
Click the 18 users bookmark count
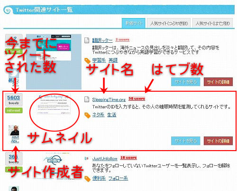coord(128,158)
